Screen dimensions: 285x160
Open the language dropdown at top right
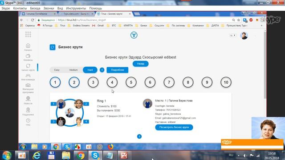[x=233, y=36]
